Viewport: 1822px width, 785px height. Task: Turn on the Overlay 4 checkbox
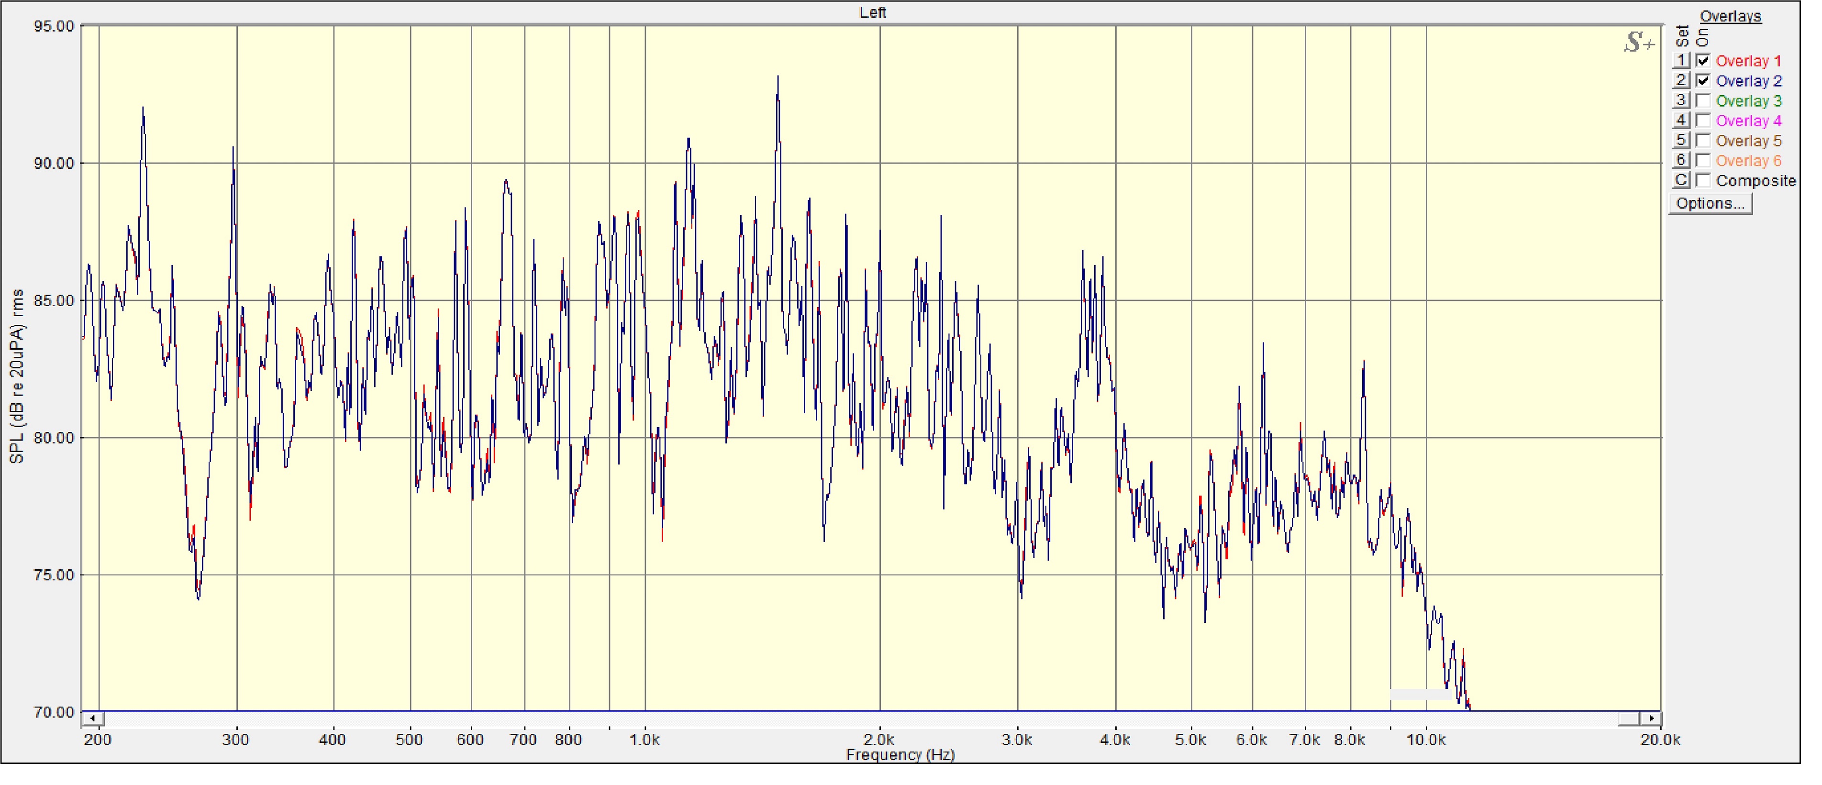point(1702,121)
